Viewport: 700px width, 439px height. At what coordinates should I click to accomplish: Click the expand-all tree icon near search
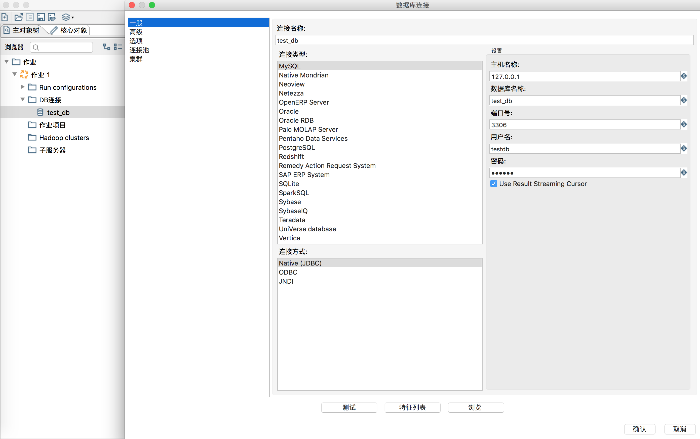(107, 47)
